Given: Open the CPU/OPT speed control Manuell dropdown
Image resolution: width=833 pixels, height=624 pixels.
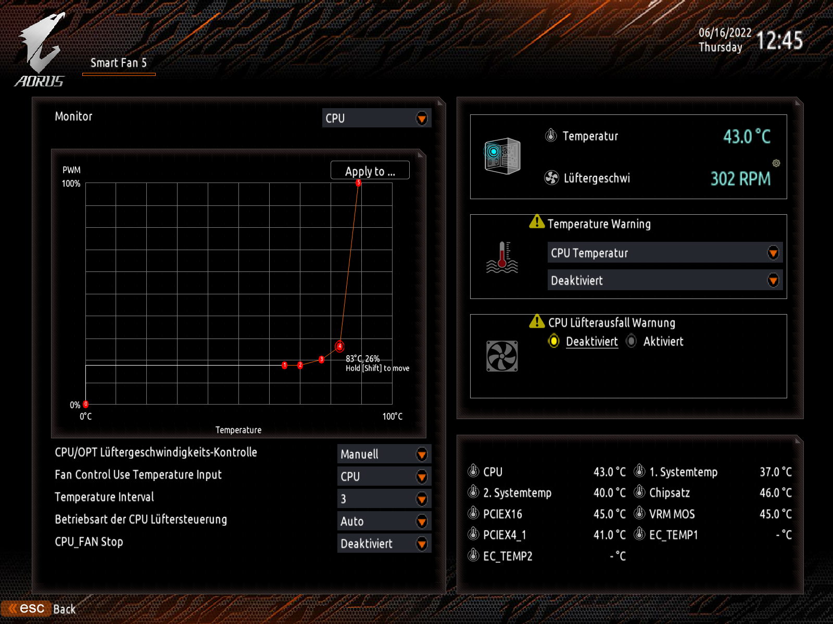Looking at the screenshot, I should coord(384,454).
